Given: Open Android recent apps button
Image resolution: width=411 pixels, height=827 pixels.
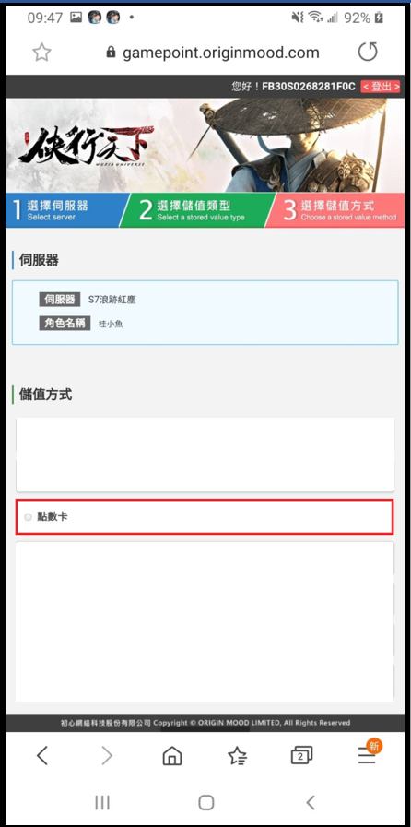Looking at the screenshot, I should point(102,803).
